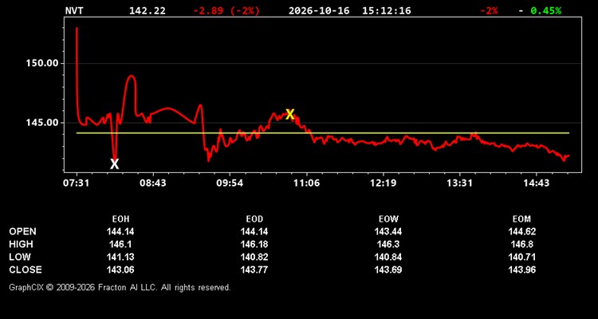This screenshot has height=319, width=598.
Task: Click the current price 142.22
Action: (x=148, y=10)
